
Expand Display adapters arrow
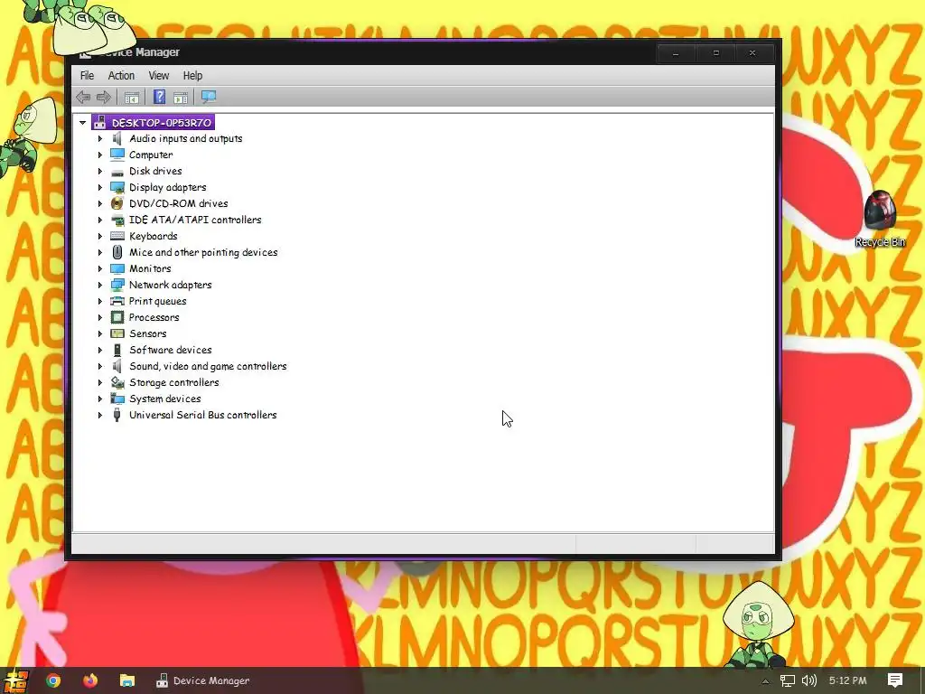pyautogui.click(x=99, y=187)
